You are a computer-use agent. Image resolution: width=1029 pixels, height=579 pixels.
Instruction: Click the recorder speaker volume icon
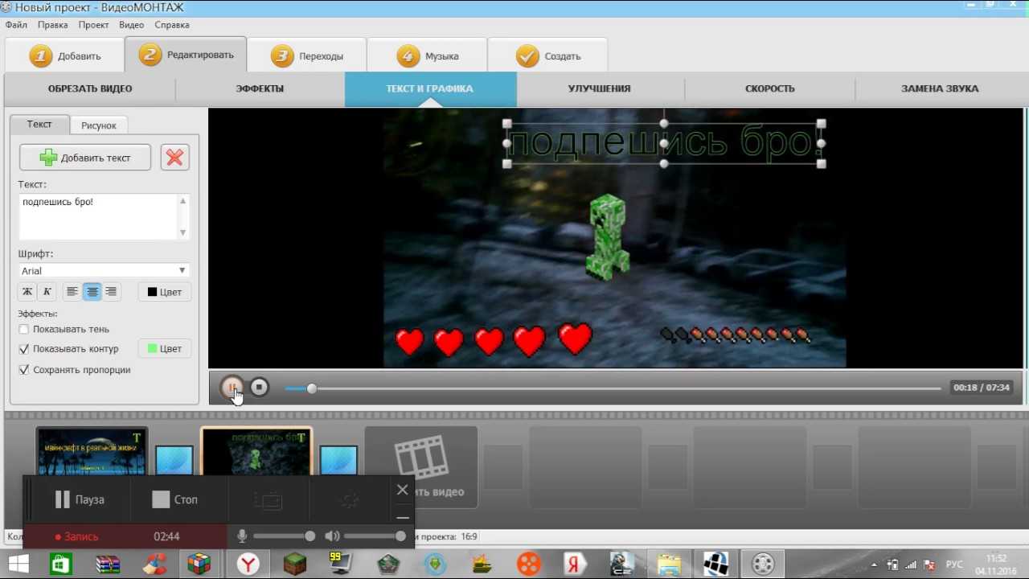[331, 536]
